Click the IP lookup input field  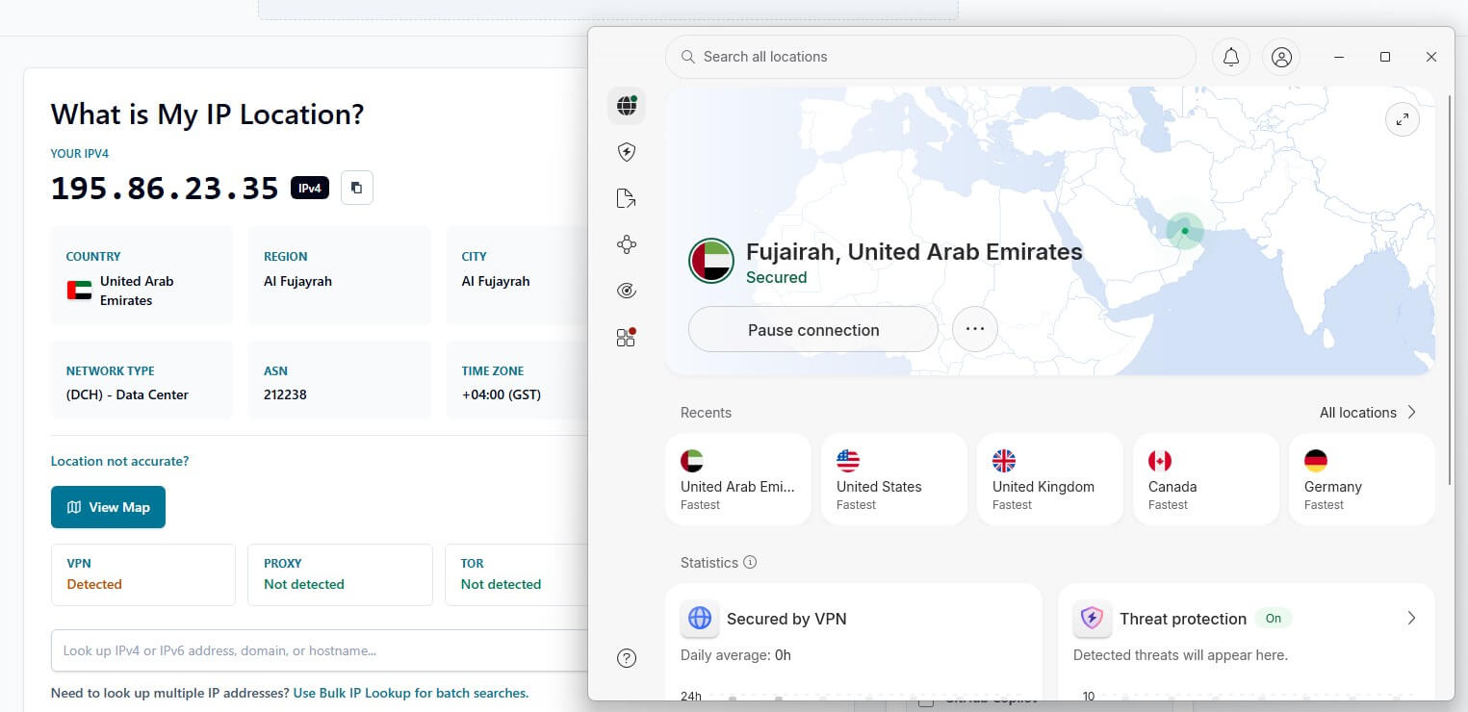(x=320, y=650)
